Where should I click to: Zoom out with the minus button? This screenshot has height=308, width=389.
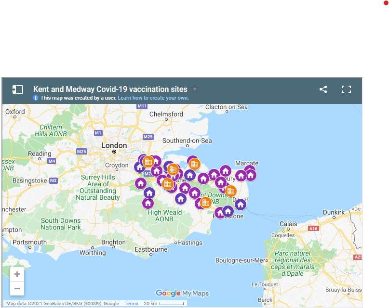point(17,288)
